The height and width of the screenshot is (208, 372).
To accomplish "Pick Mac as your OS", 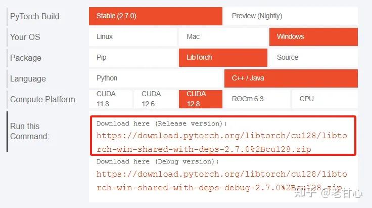I will coord(223,37).
